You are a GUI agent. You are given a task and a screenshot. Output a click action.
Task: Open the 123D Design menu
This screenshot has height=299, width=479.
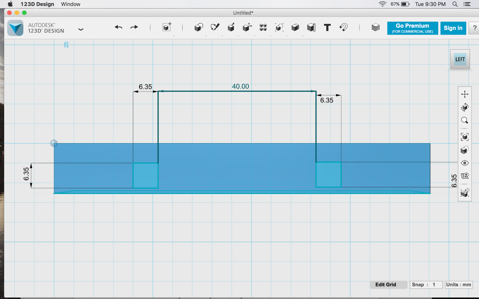(x=37, y=4)
